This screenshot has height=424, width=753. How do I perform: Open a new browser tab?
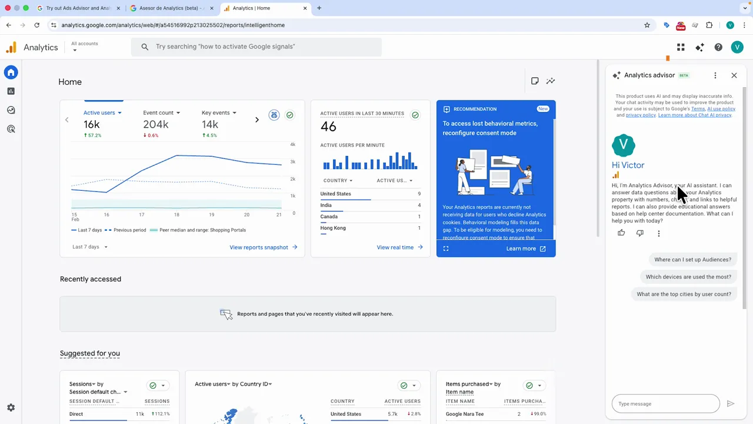[x=319, y=8]
